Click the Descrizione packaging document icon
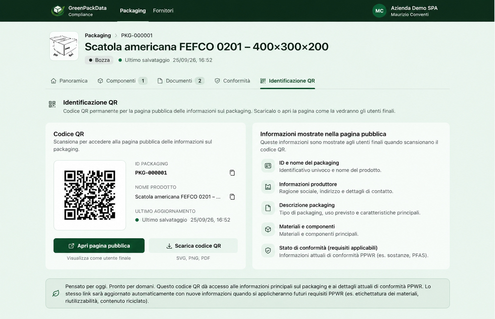Screen dimensions: 495x319 tap(268, 208)
